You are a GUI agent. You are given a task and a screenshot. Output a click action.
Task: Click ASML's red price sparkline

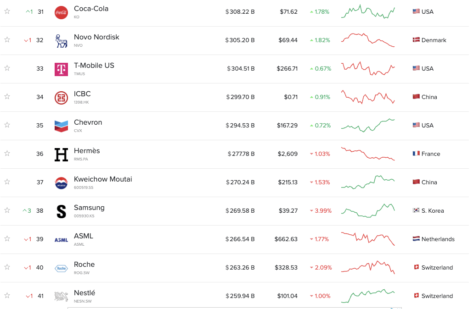click(x=368, y=239)
